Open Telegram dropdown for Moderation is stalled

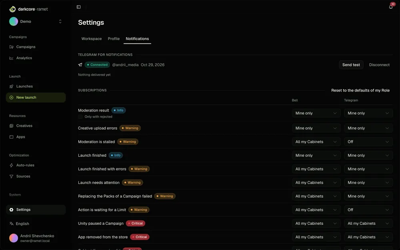(x=368, y=142)
